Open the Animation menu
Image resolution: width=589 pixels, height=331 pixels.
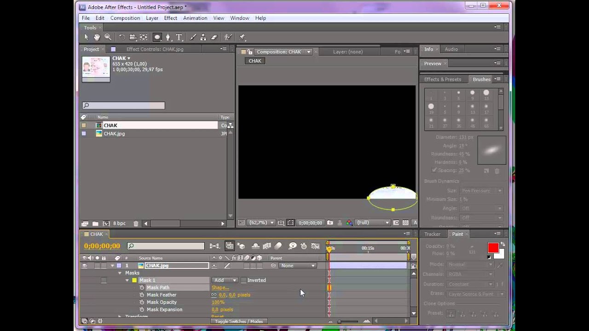[x=195, y=18]
